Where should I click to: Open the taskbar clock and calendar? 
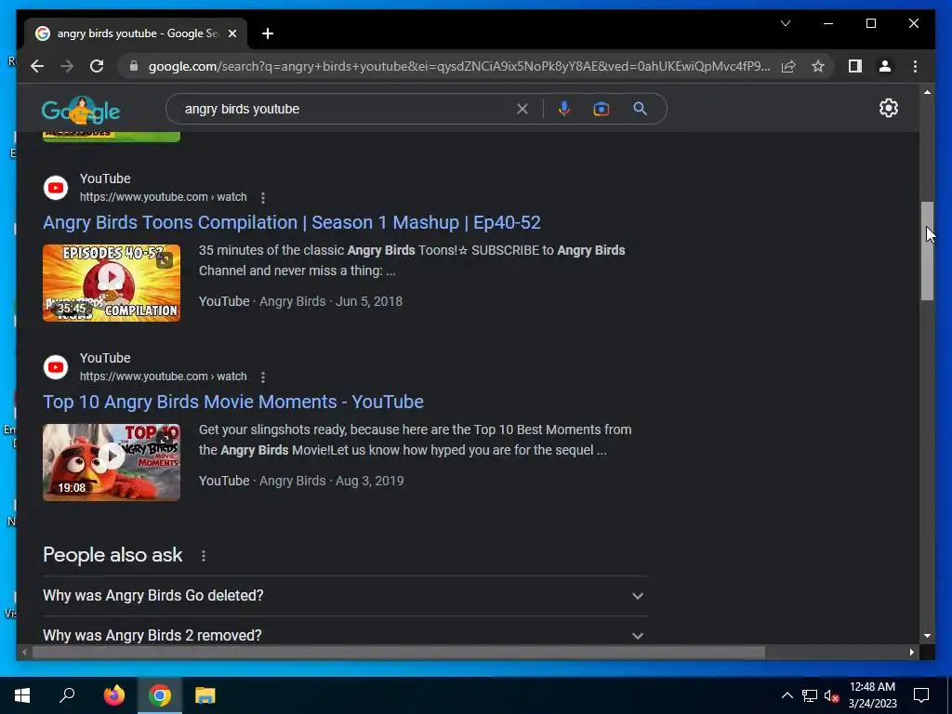pyautogui.click(x=872, y=695)
